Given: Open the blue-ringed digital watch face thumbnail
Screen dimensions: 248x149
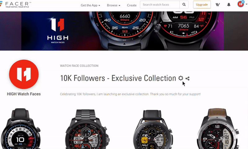Looking at the screenshot, I should coord(20,129).
